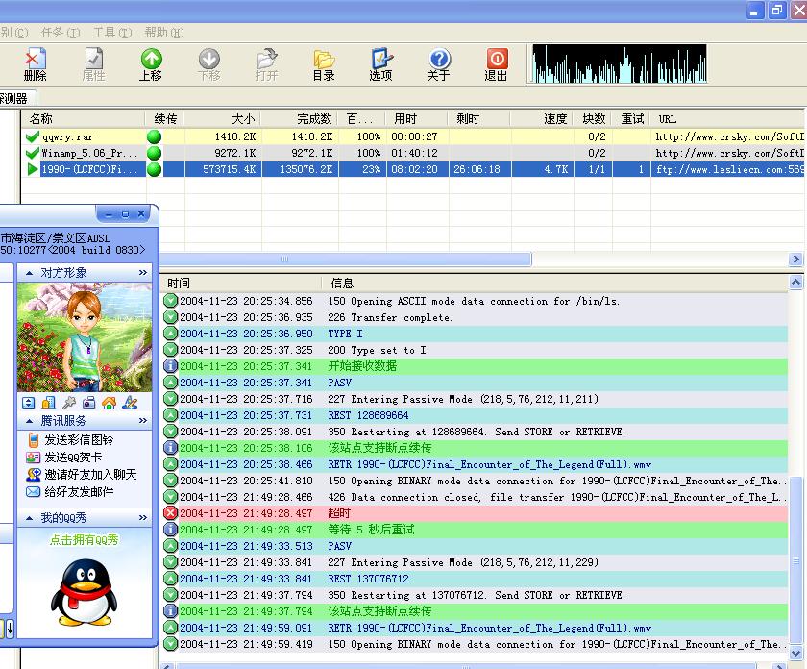Screen dimensions: 807x669
Task: Click the double chevron beside 我的QQ秀
Action: click(143, 517)
